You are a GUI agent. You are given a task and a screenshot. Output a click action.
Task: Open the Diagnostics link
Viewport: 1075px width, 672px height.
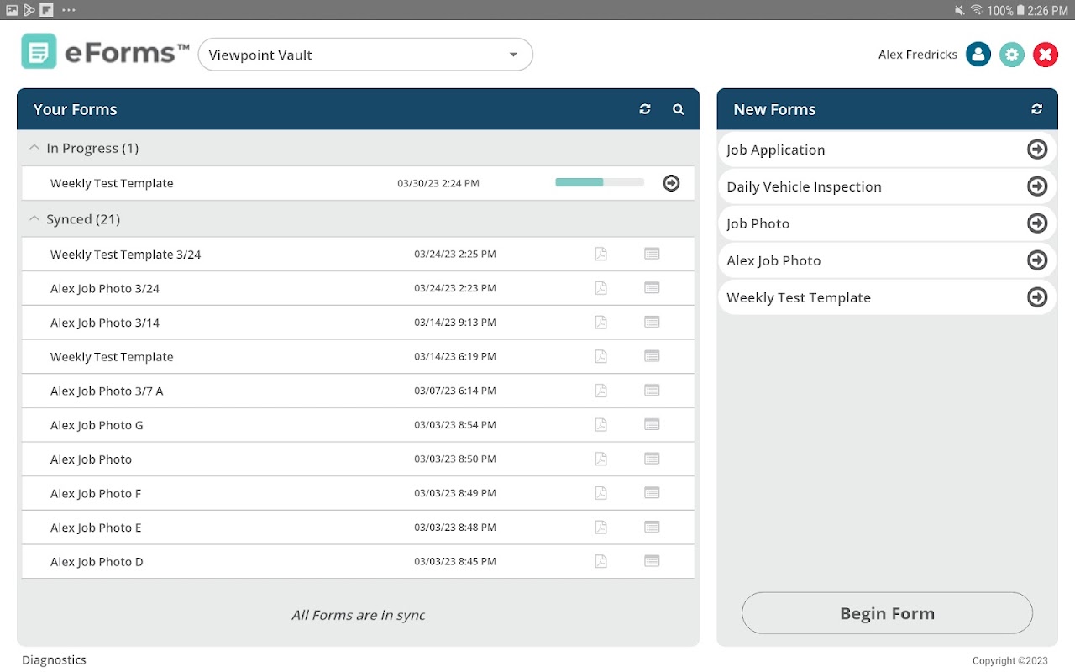54,660
